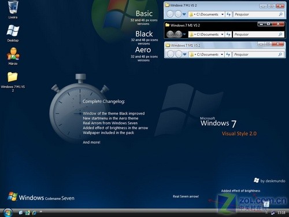Close the Aero-theme window
Screen dimensions: 289x217
[278, 44]
